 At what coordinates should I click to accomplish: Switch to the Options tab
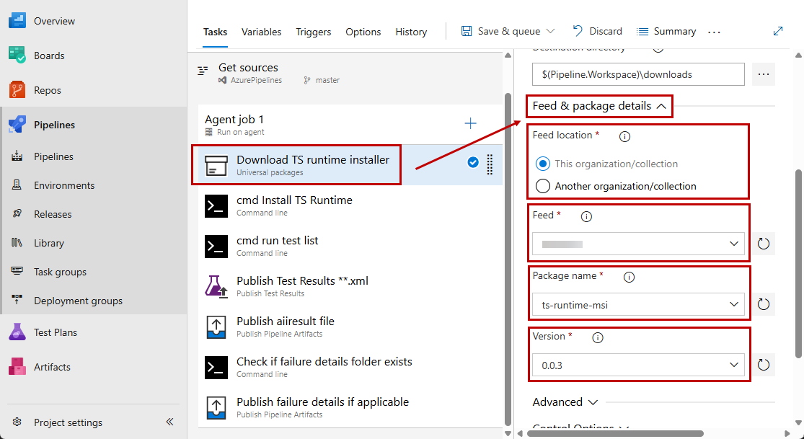point(363,32)
